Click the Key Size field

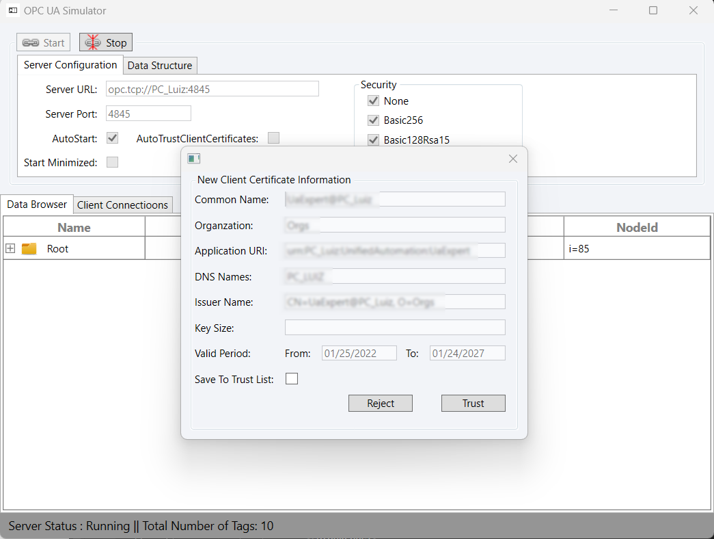[395, 328]
